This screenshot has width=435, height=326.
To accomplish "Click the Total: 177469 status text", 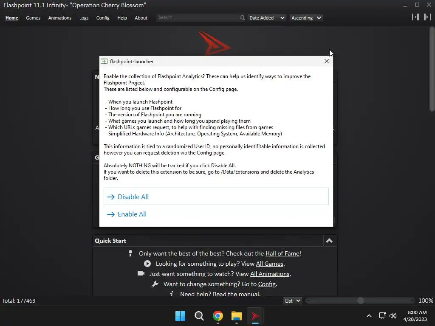I will [19, 301].
